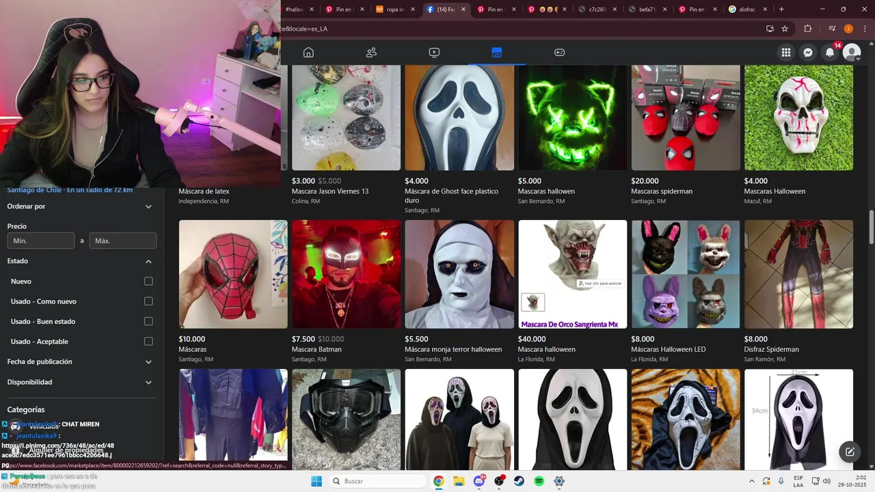Open the bloody orc mask thumbnail
The height and width of the screenshot is (492, 875).
pos(572,274)
